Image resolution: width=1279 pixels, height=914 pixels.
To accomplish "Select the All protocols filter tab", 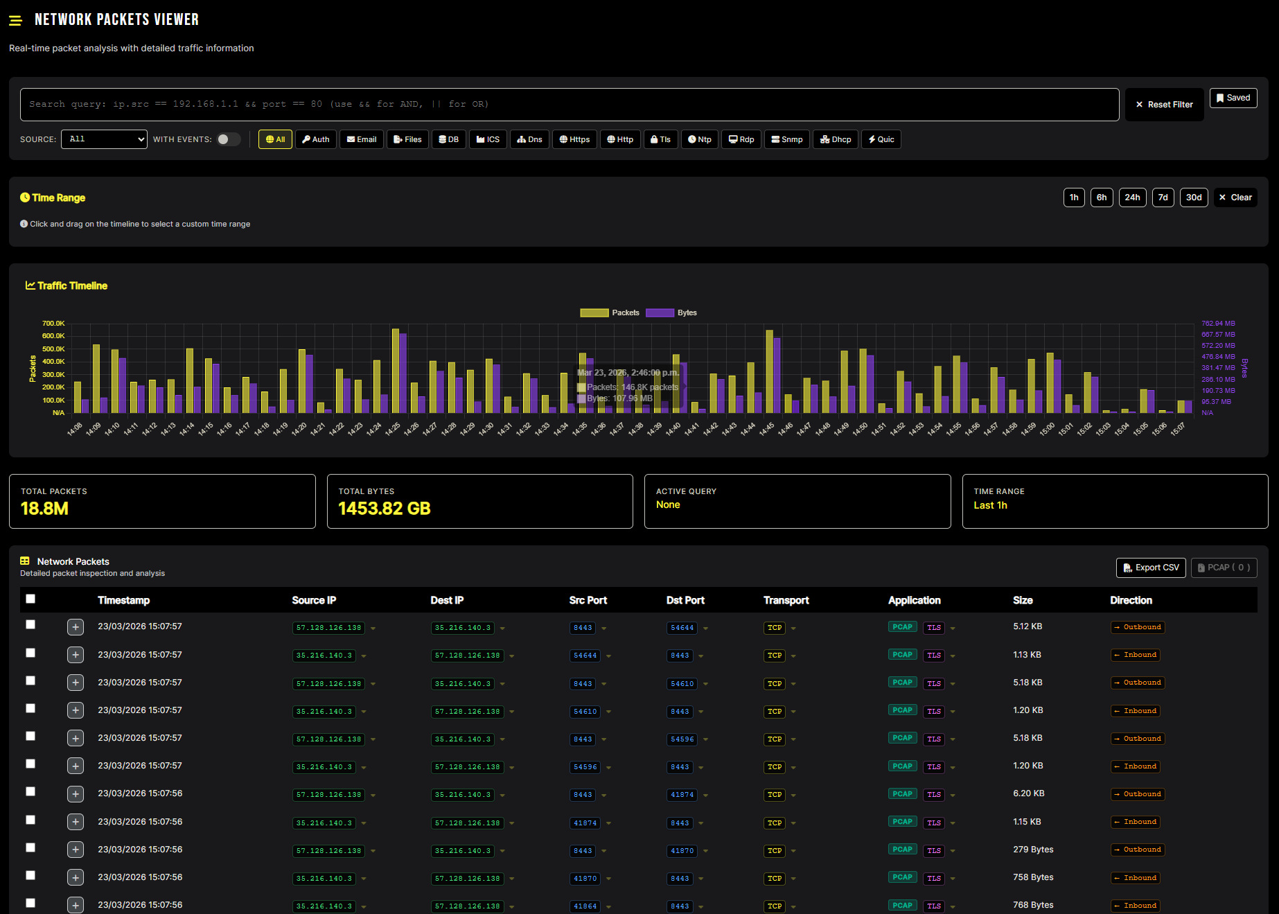I will (x=275, y=139).
